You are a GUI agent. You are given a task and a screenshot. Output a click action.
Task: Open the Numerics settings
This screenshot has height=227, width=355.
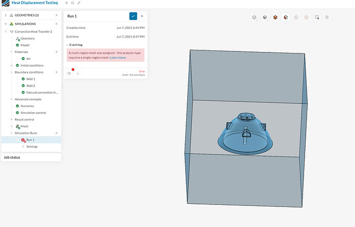(27, 106)
